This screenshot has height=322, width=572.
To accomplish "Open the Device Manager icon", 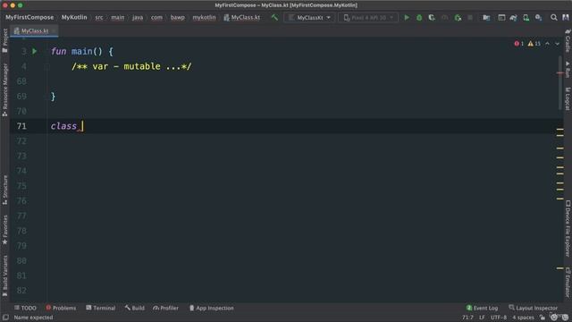I will coord(526,17).
